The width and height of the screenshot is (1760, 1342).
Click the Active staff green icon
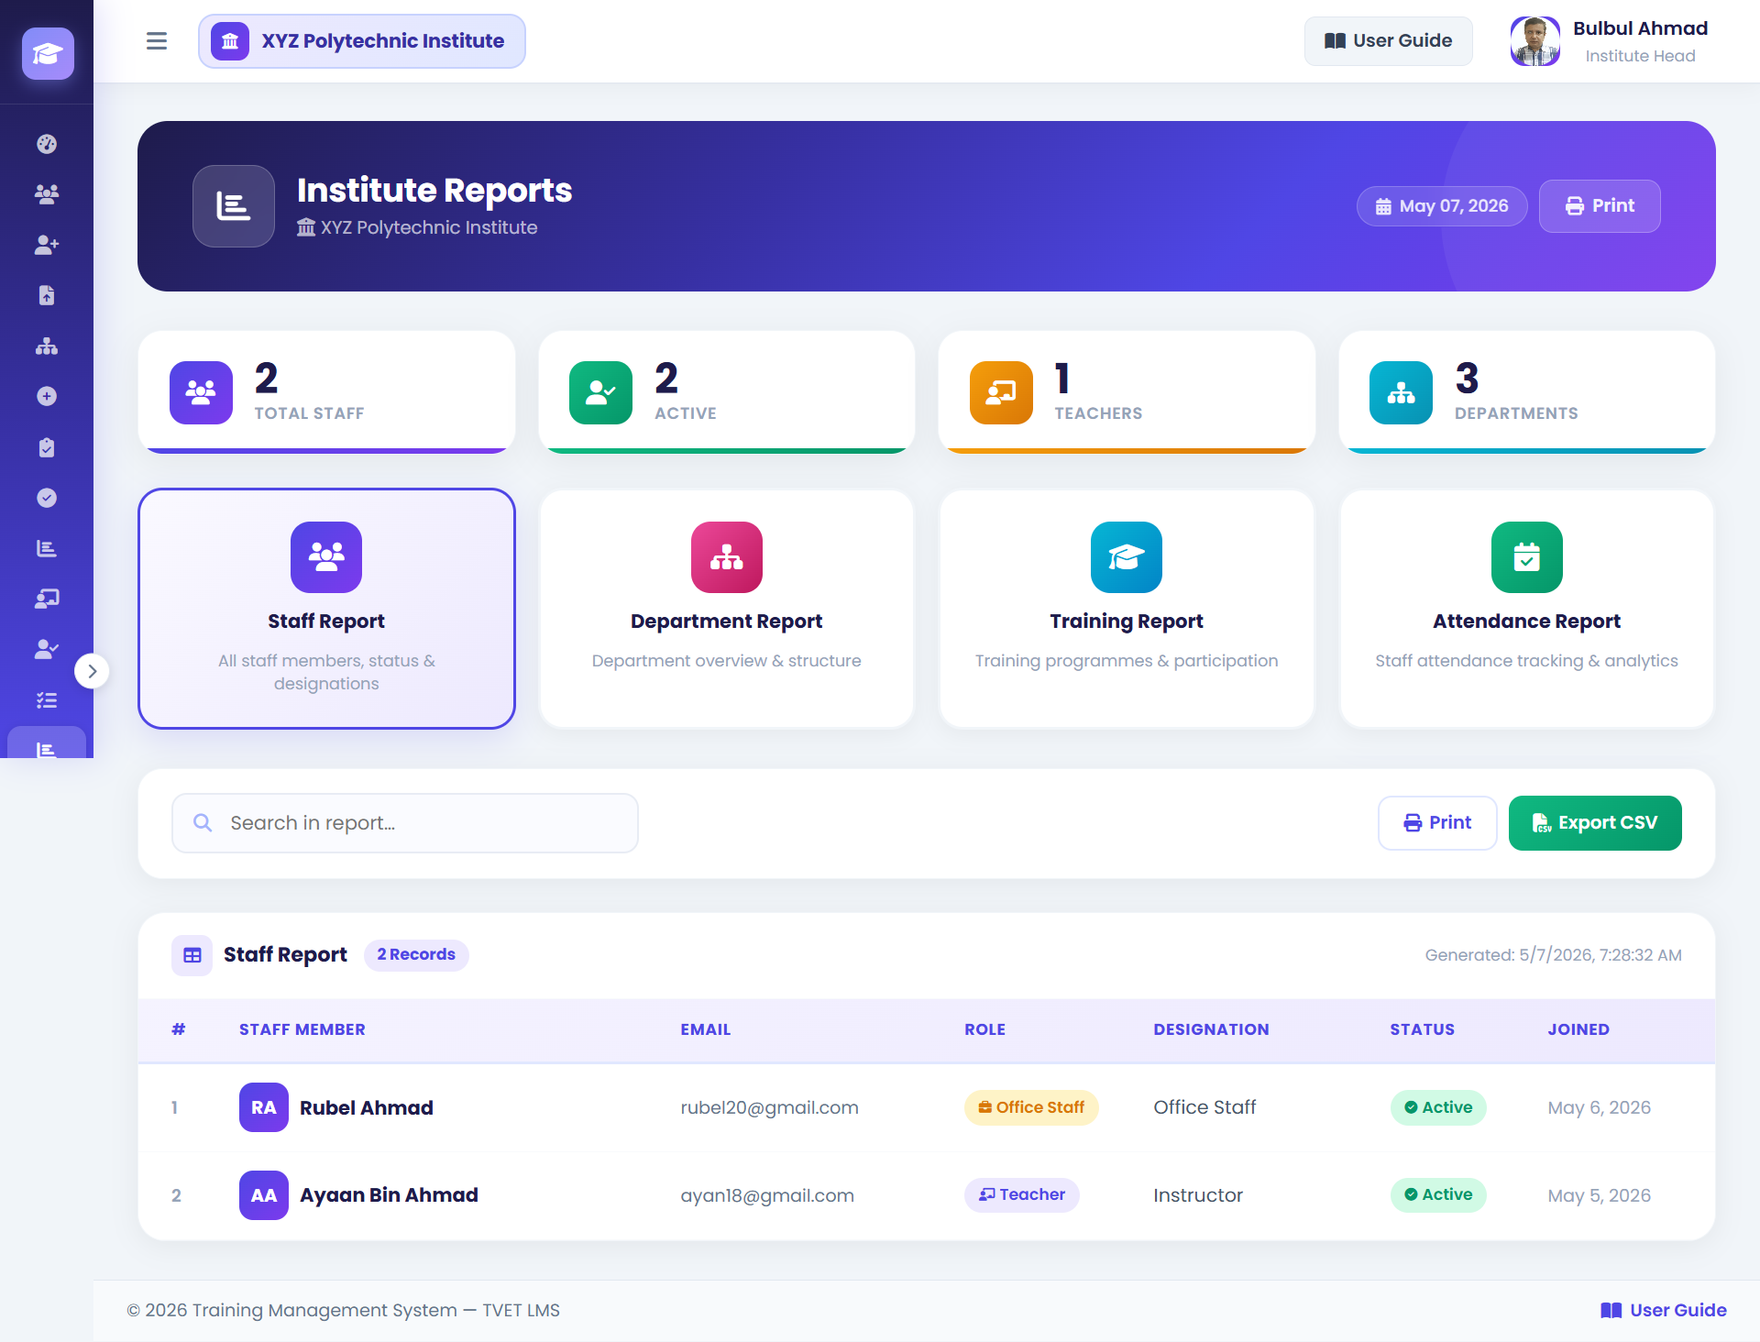click(x=600, y=392)
